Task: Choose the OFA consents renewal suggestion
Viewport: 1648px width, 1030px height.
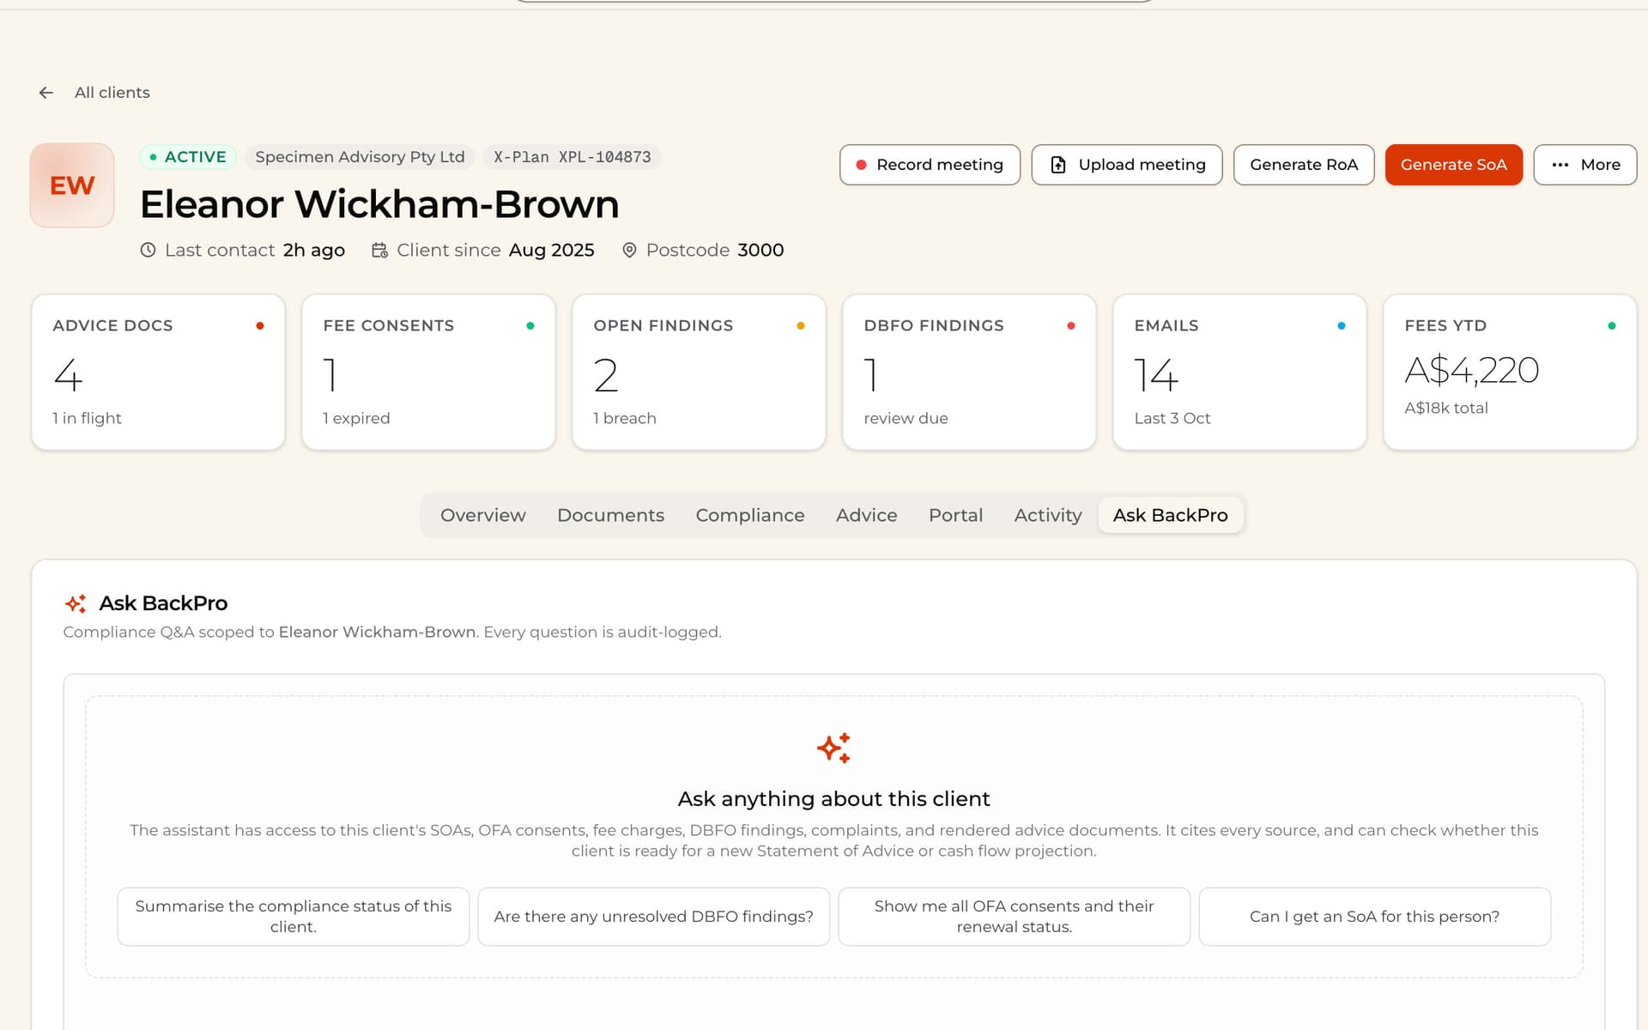Action: pos(1015,917)
